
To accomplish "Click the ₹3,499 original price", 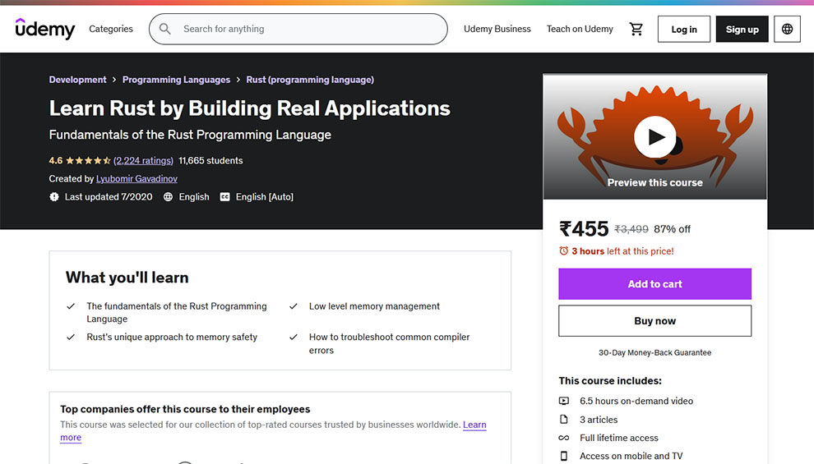I will coord(631,229).
